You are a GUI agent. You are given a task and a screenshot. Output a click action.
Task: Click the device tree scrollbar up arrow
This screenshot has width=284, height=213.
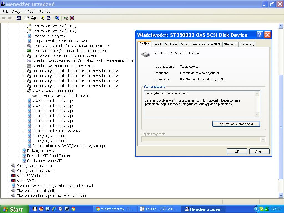click(x=281, y=26)
